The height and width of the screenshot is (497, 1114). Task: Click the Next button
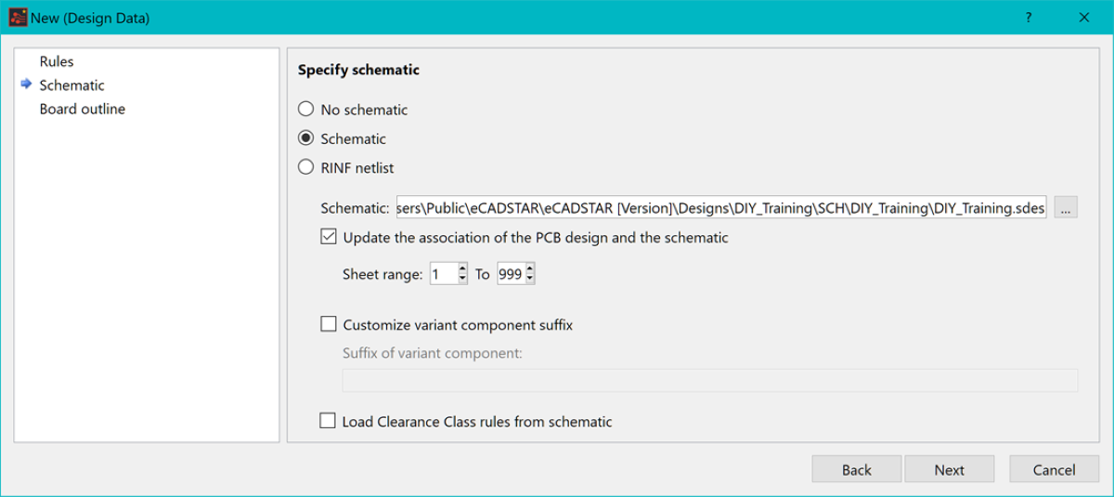[x=950, y=469]
